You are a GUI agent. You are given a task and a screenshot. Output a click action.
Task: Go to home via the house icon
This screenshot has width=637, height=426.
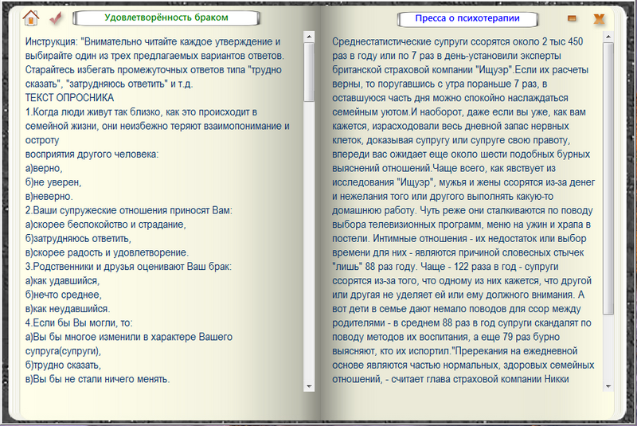coord(31,18)
